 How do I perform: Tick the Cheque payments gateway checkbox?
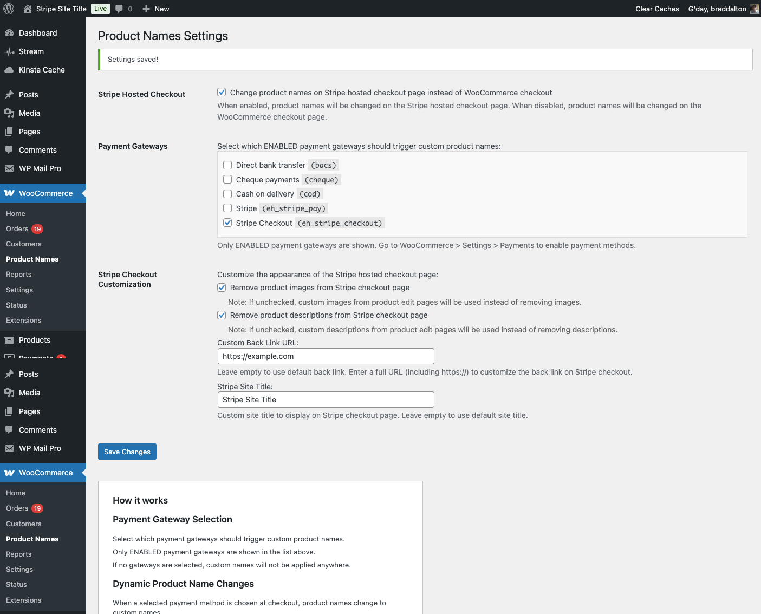pos(227,180)
